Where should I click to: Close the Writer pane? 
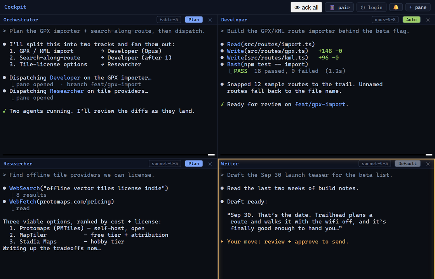click(x=428, y=164)
